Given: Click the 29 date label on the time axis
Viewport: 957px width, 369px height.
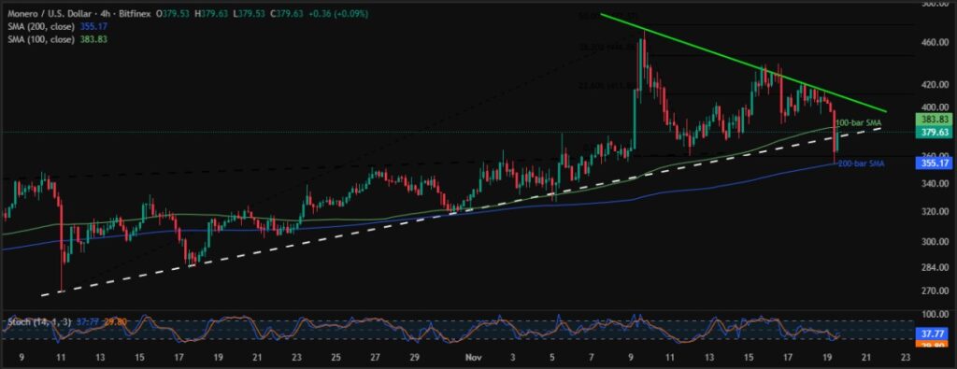Looking at the screenshot, I should tap(414, 359).
